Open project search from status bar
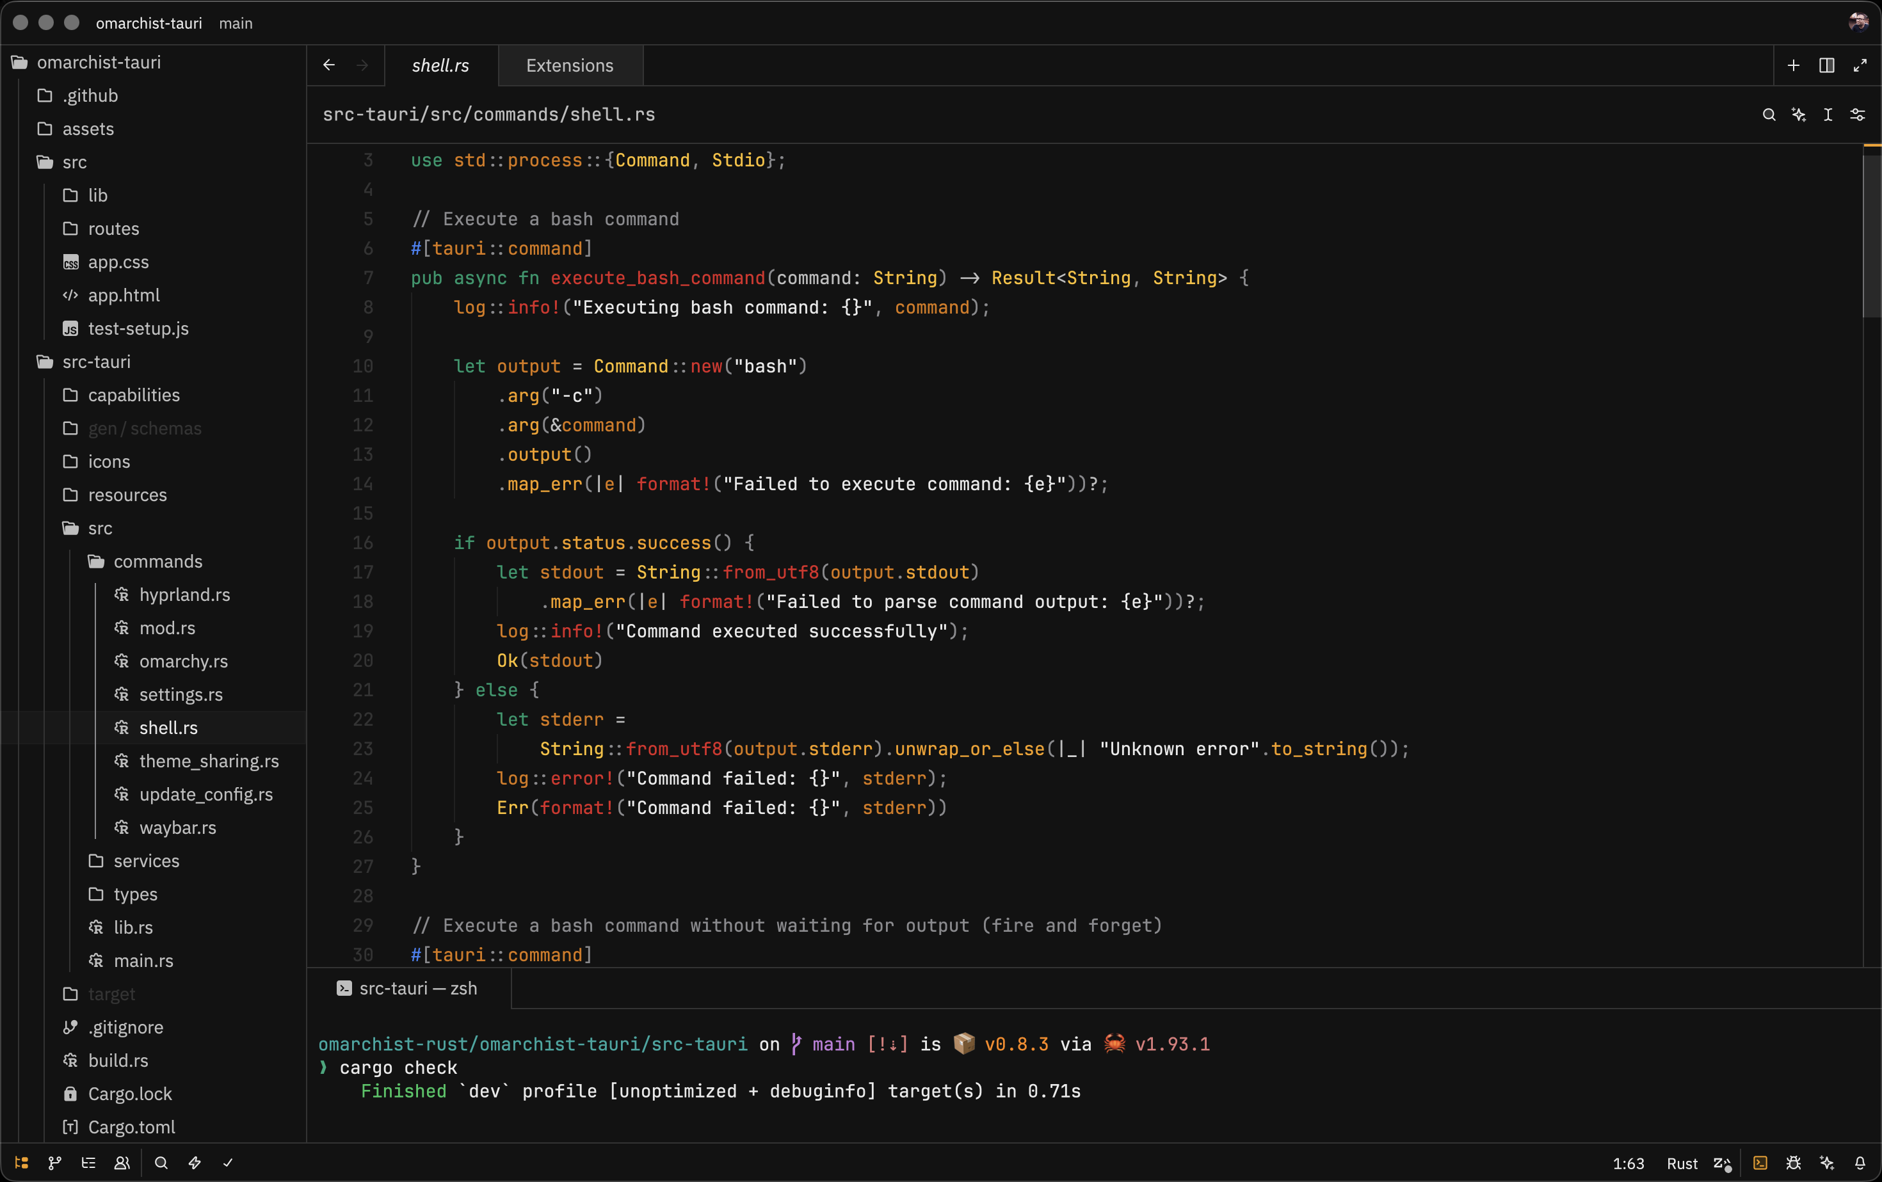Viewport: 1882px width, 1182px height. [x=161, y=1162]
